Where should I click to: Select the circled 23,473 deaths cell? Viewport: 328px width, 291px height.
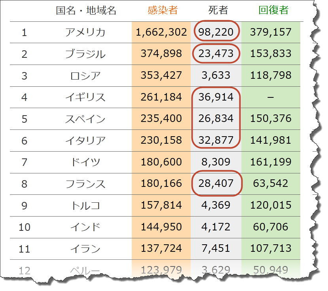pos(216,53)
